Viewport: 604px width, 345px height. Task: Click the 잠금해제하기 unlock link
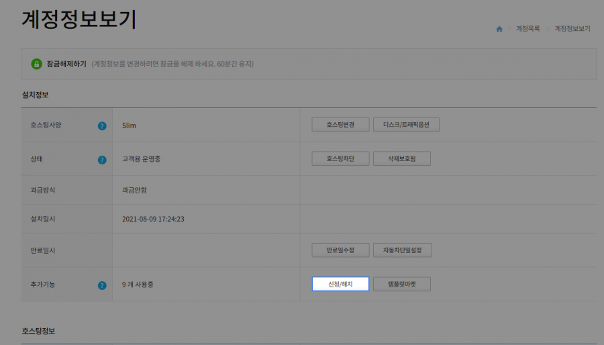(x=66, y=64)
